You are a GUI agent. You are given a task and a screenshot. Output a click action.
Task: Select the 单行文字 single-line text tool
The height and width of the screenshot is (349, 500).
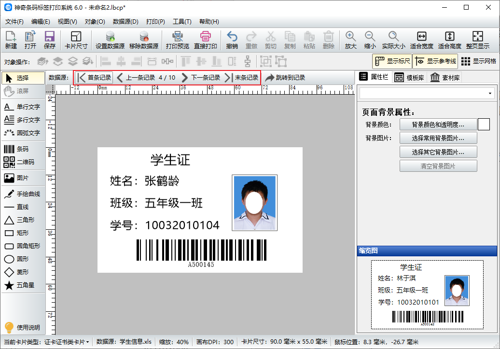[22, 107]
